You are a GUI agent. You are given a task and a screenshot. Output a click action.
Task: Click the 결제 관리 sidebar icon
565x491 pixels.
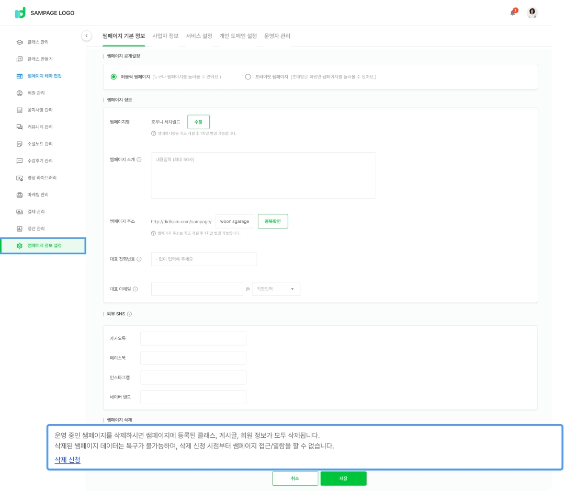click(x=19, y=212)
